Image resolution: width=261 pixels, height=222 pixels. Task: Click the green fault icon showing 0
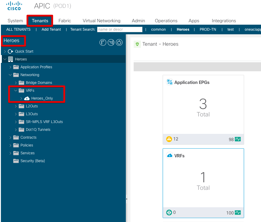pyautogui.click(x=169, y=212)
